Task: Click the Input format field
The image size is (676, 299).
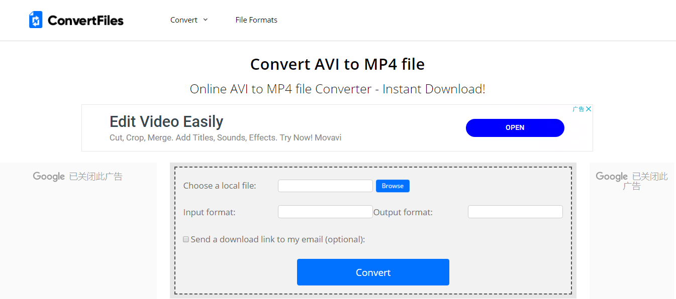Action: click(325, 212)
